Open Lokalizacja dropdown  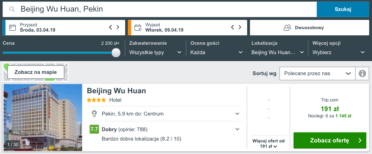(x=278, y=52)
